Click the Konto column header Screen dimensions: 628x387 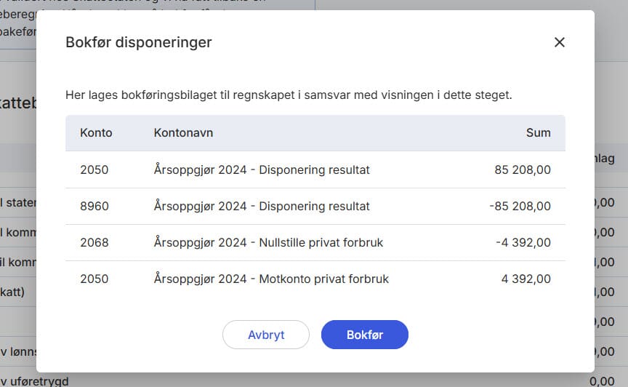pyautogui.click(x=96, y=133)
